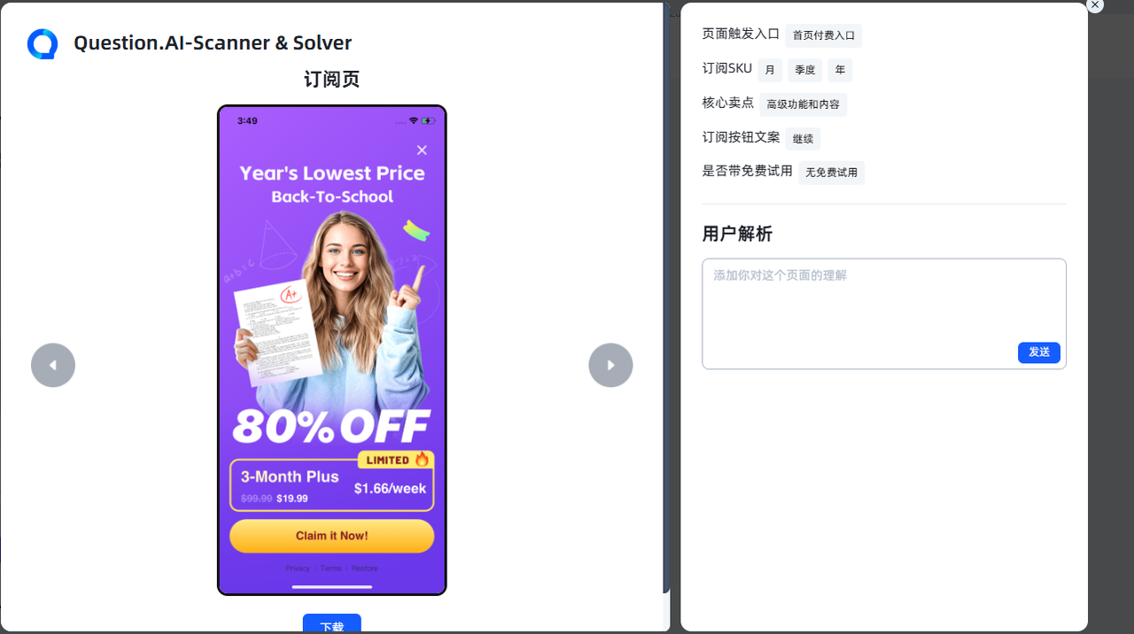This screenshot has width=1134, height=634.
Task: Click the fire icon on the LIMITED badge
Action: 422,459
